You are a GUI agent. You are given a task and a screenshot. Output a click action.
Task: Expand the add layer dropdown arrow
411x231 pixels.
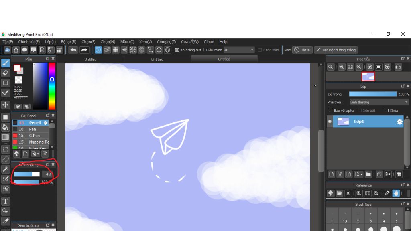[361, 174]
